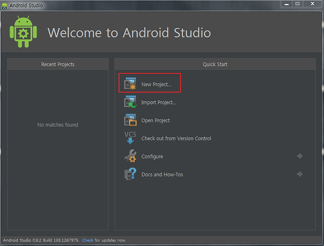The height and width of the screenshot is (246, 324).
Task: Click the Configure wrench icon
Action: [x=130, y=156]
